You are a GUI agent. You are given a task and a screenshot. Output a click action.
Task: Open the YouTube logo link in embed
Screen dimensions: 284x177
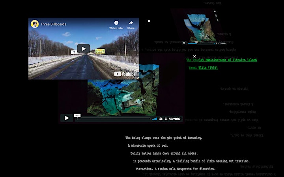coord(125,74)
